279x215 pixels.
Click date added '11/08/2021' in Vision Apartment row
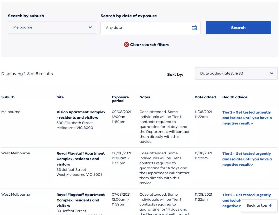pos(203,112)
